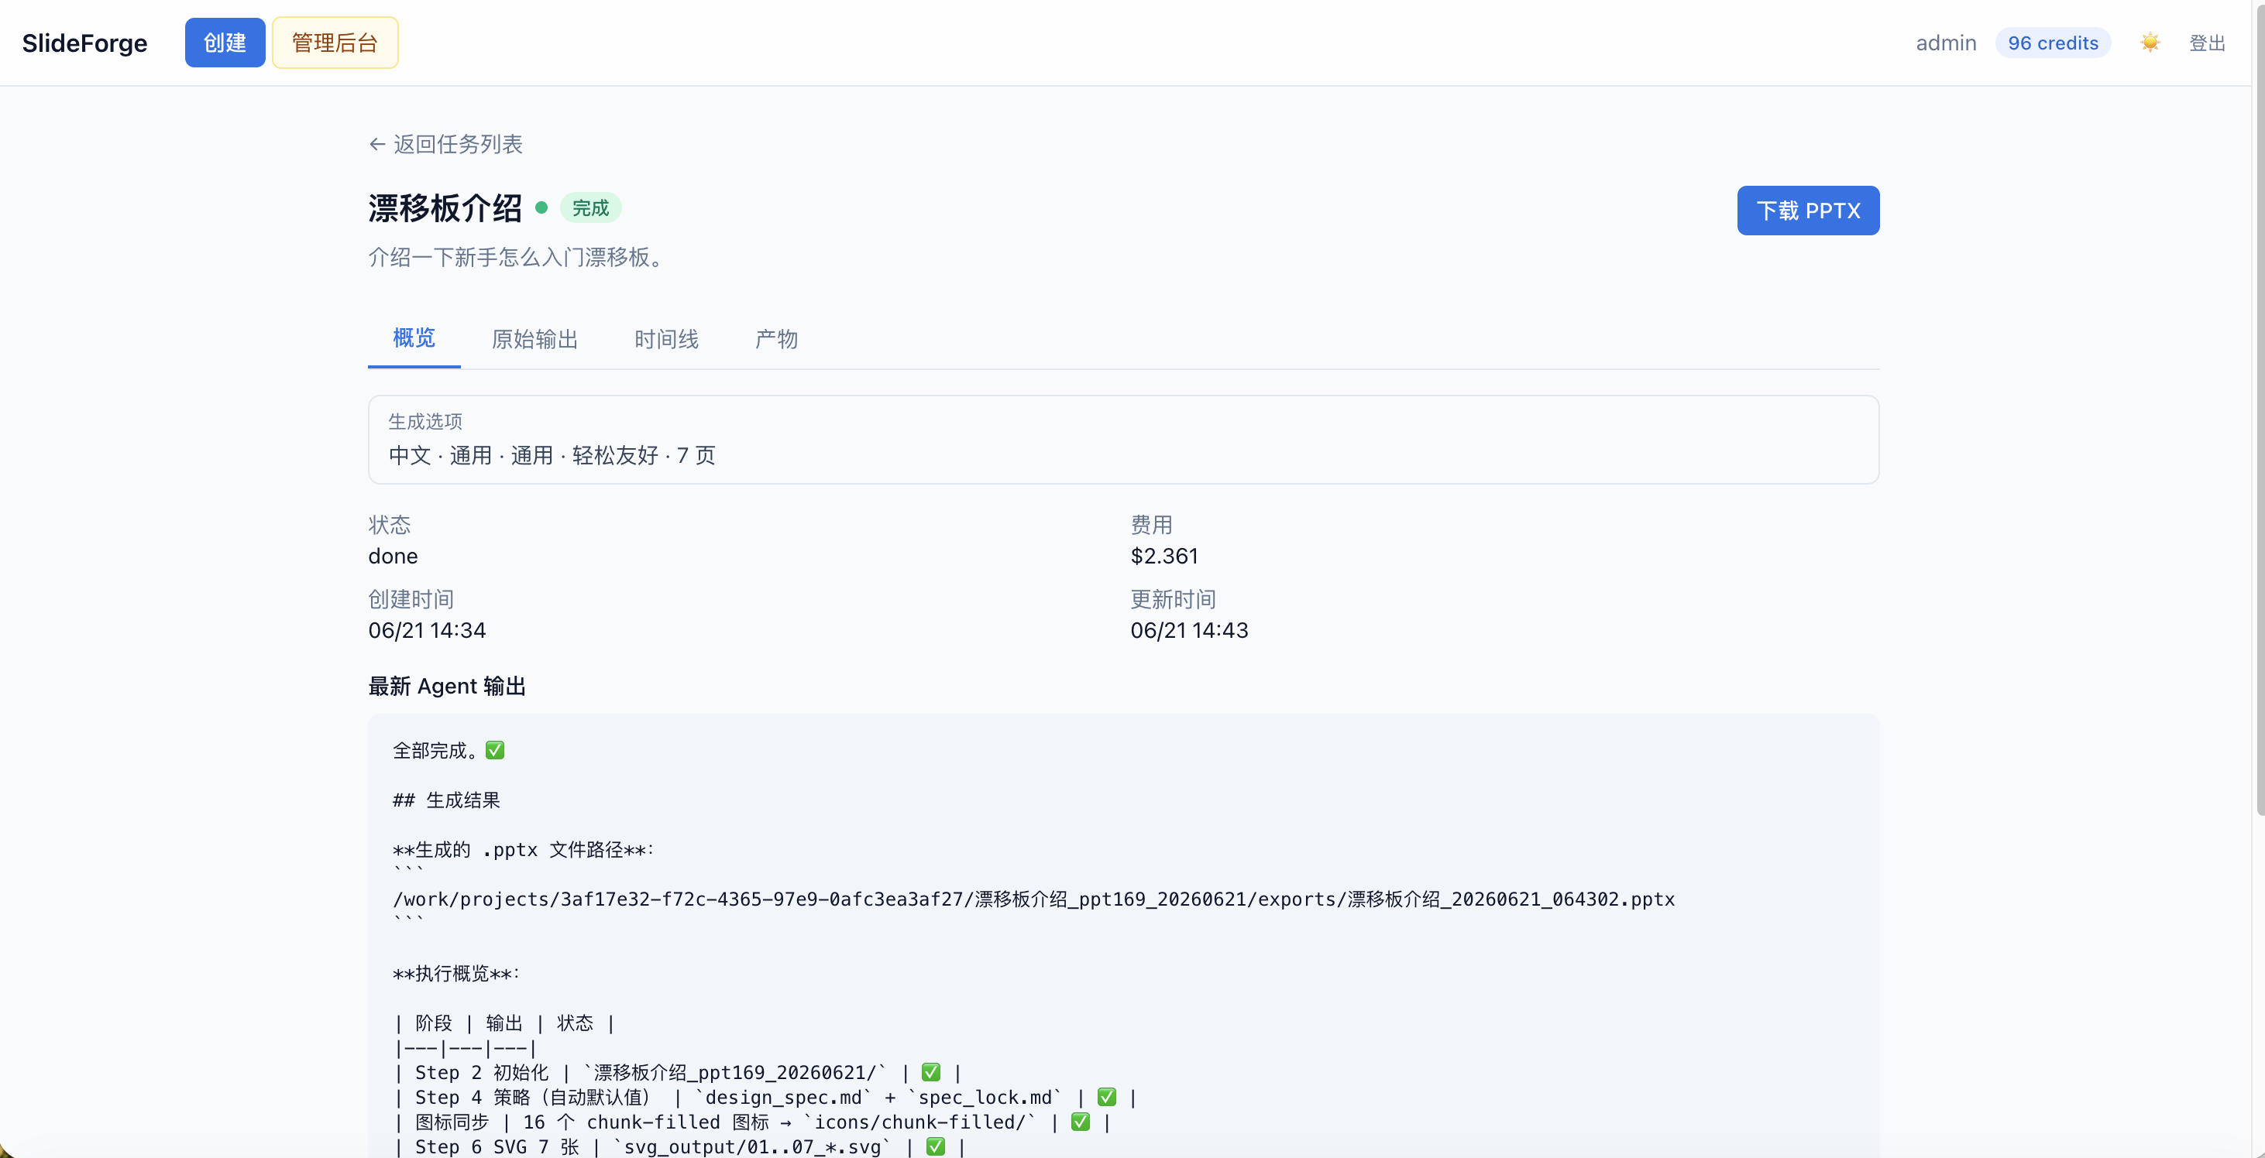Click the 生成选项 label
Viewport: 2265px width, 1158px height.
click(425, 422)
